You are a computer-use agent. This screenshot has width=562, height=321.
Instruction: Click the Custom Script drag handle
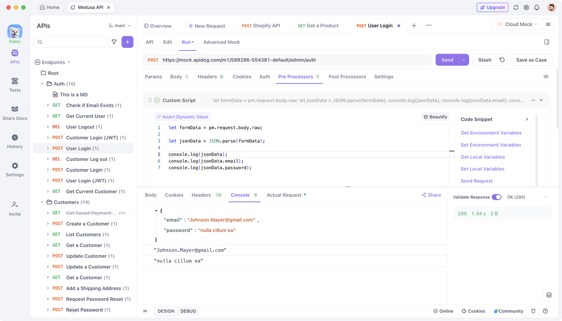pos(150,100)
